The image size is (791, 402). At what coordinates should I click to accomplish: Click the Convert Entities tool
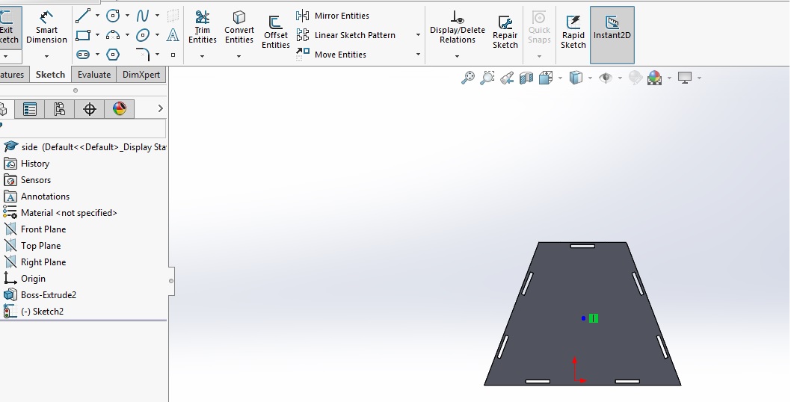(239, 28)
